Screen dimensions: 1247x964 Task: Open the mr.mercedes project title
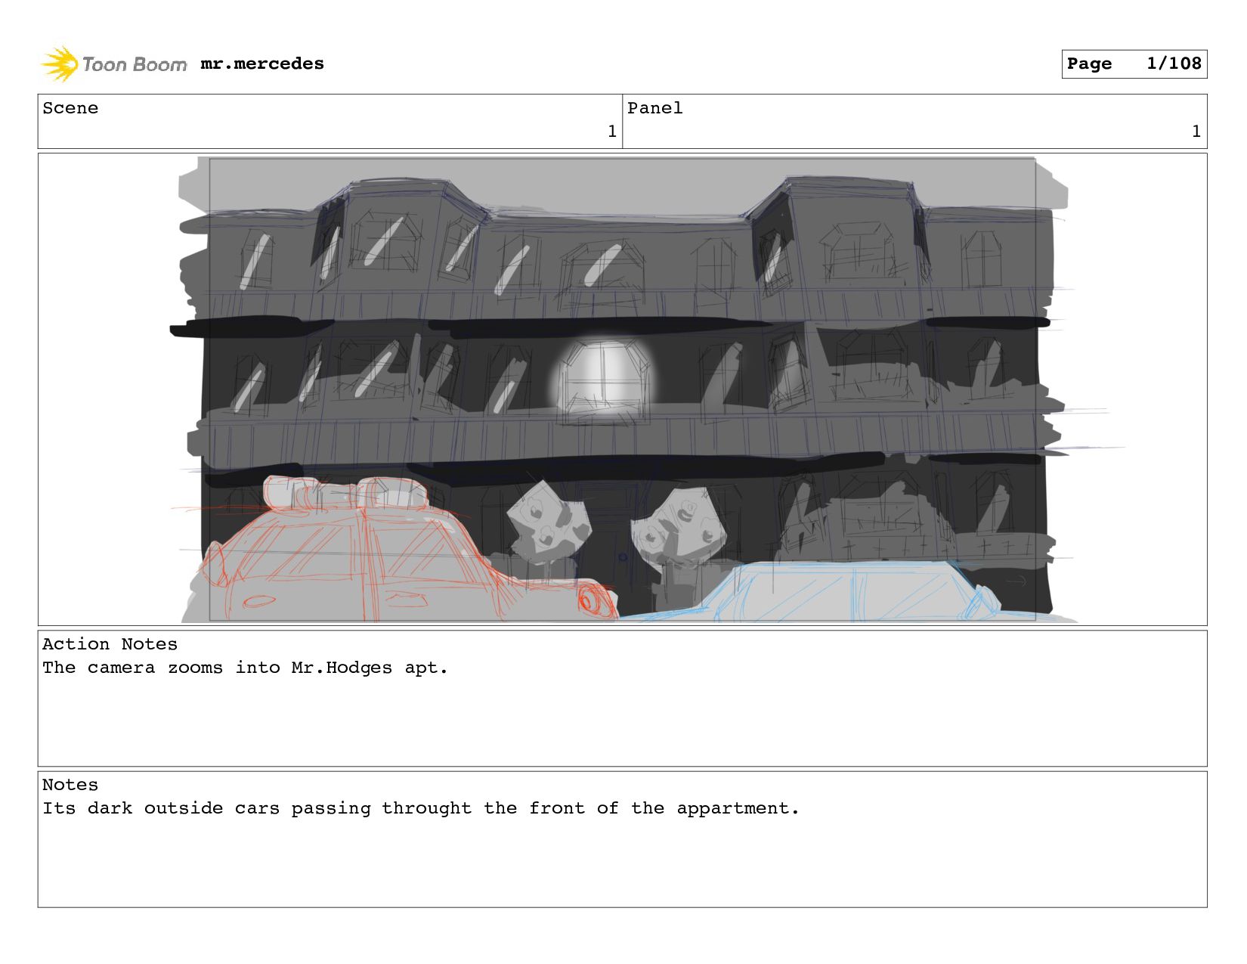(x=262, y=64)
